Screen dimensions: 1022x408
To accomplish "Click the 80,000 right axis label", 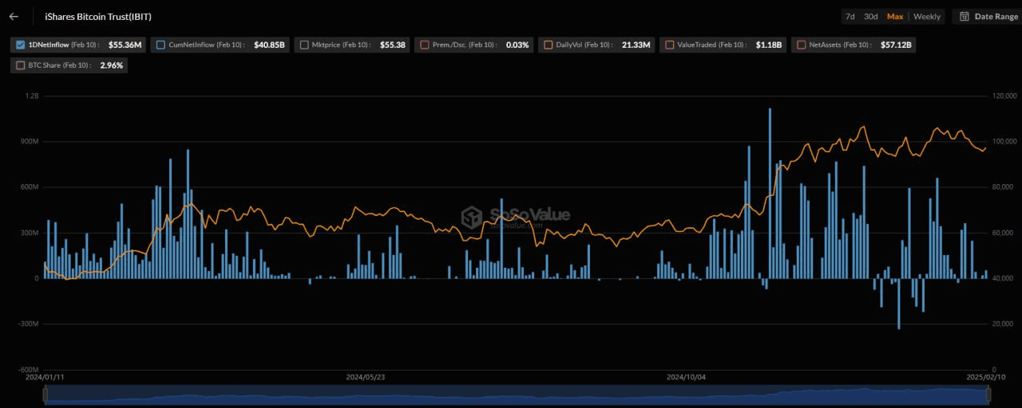I will click(1003, 187).
